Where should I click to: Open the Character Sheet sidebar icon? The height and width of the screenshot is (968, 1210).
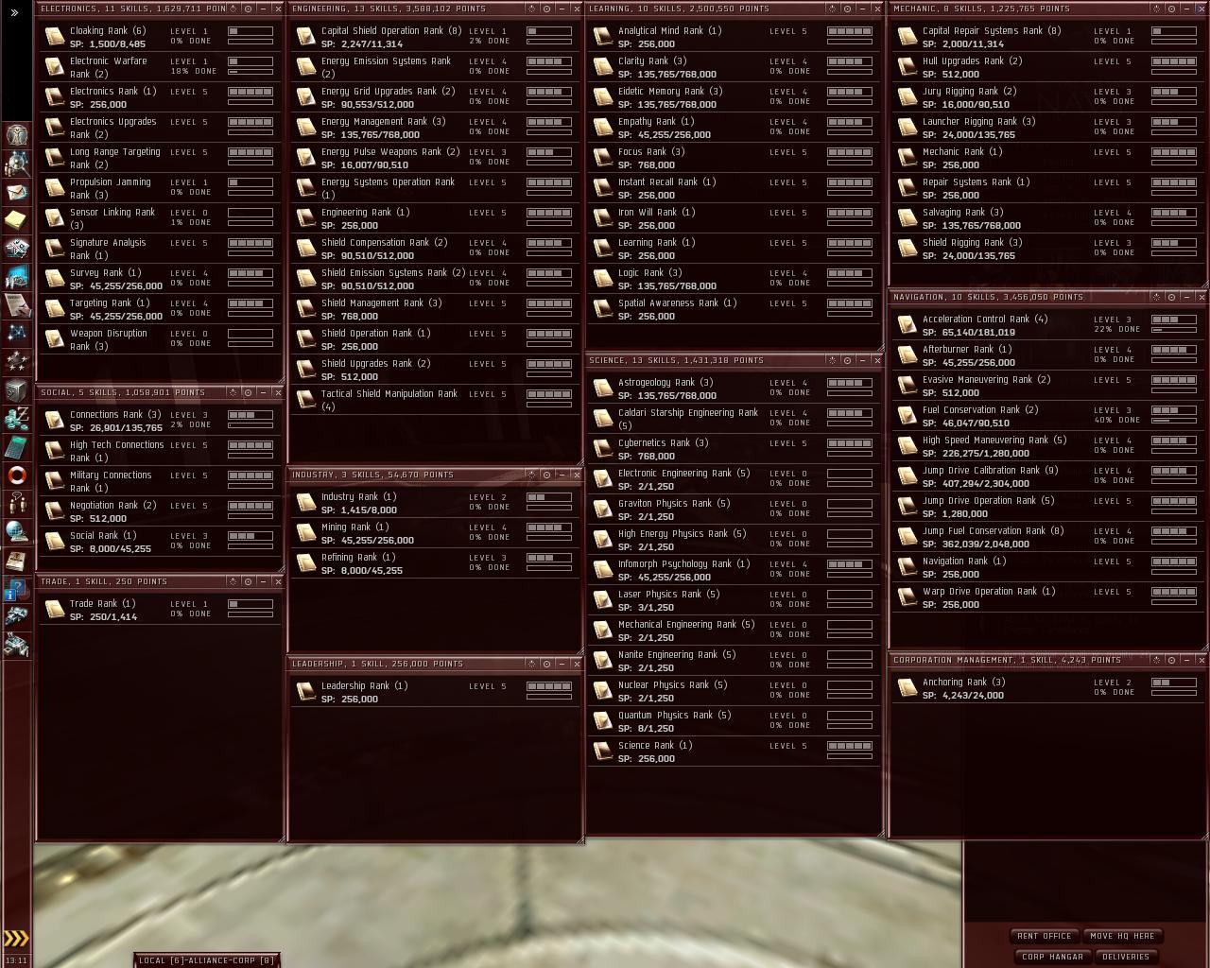click(16, 134)
